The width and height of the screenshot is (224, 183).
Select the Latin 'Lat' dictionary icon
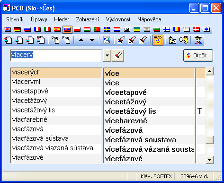(127, 29)
